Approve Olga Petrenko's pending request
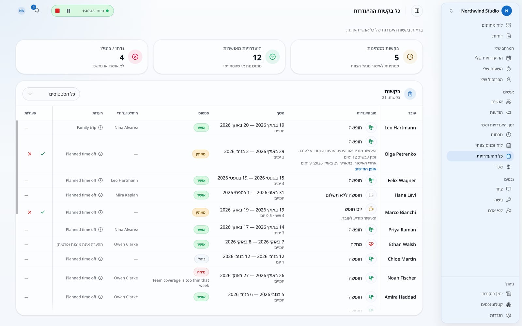This screenshot has width=522, height=326. click(43, 154)
